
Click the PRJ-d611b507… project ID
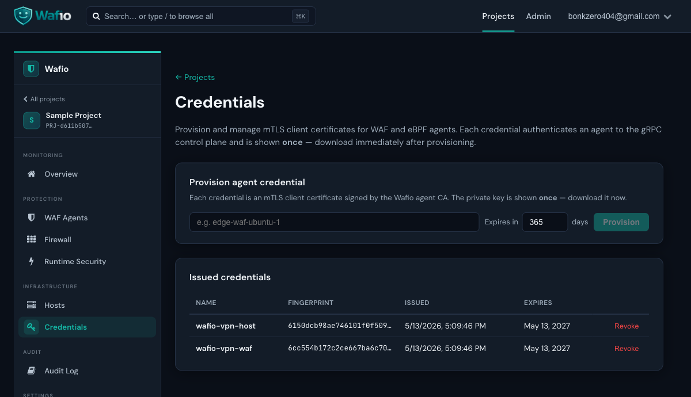click(69, 125)
